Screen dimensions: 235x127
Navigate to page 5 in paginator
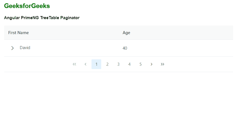(x=140, y=64)
